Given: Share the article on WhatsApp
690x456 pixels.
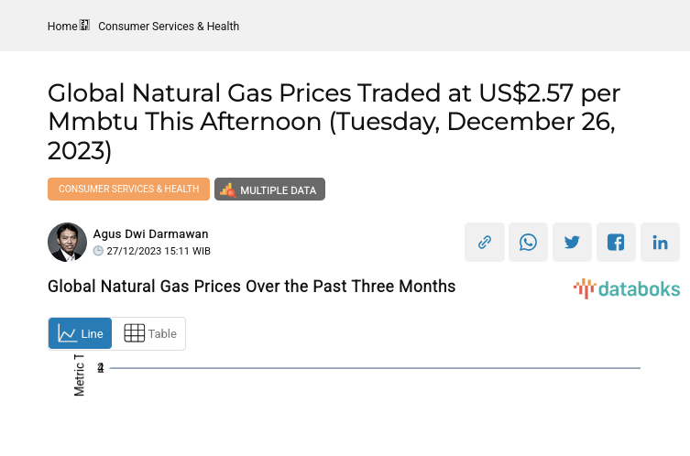Looking at the screenshot, I should [x=529, y=243].
